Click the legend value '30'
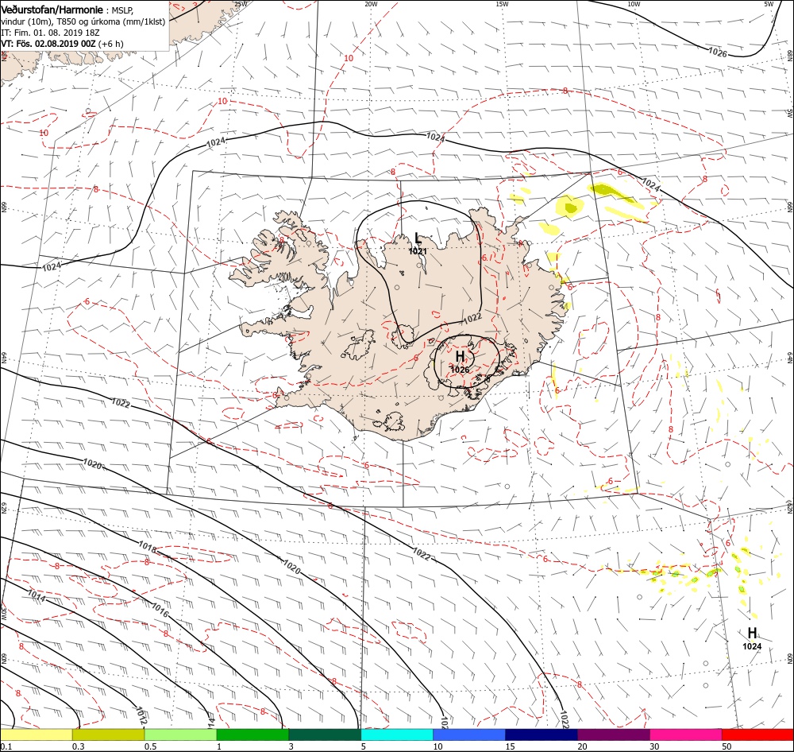 (x=654, y=746)
